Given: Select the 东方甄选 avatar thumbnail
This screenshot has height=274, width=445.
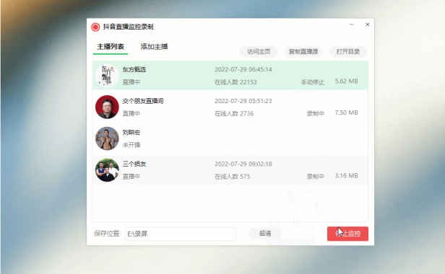Looking at the screenshot, I should 107,76.
